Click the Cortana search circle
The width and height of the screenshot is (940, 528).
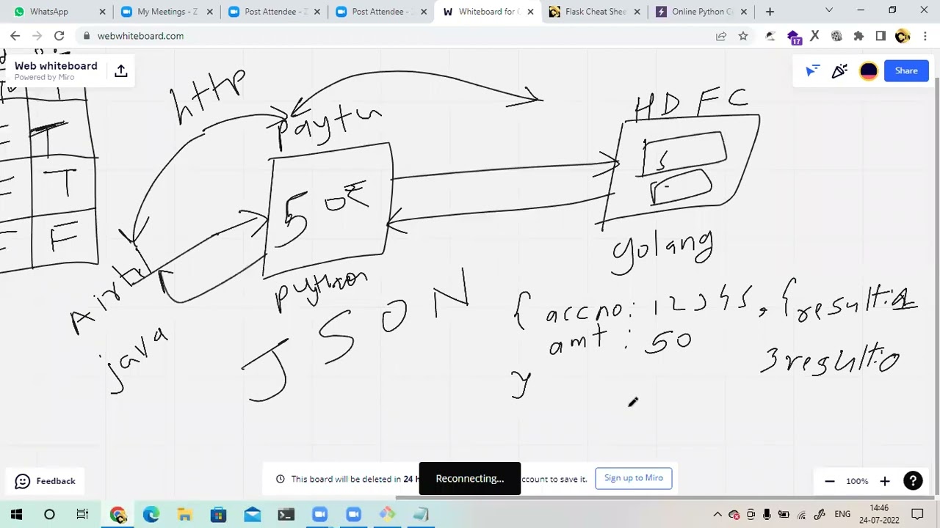49,515
